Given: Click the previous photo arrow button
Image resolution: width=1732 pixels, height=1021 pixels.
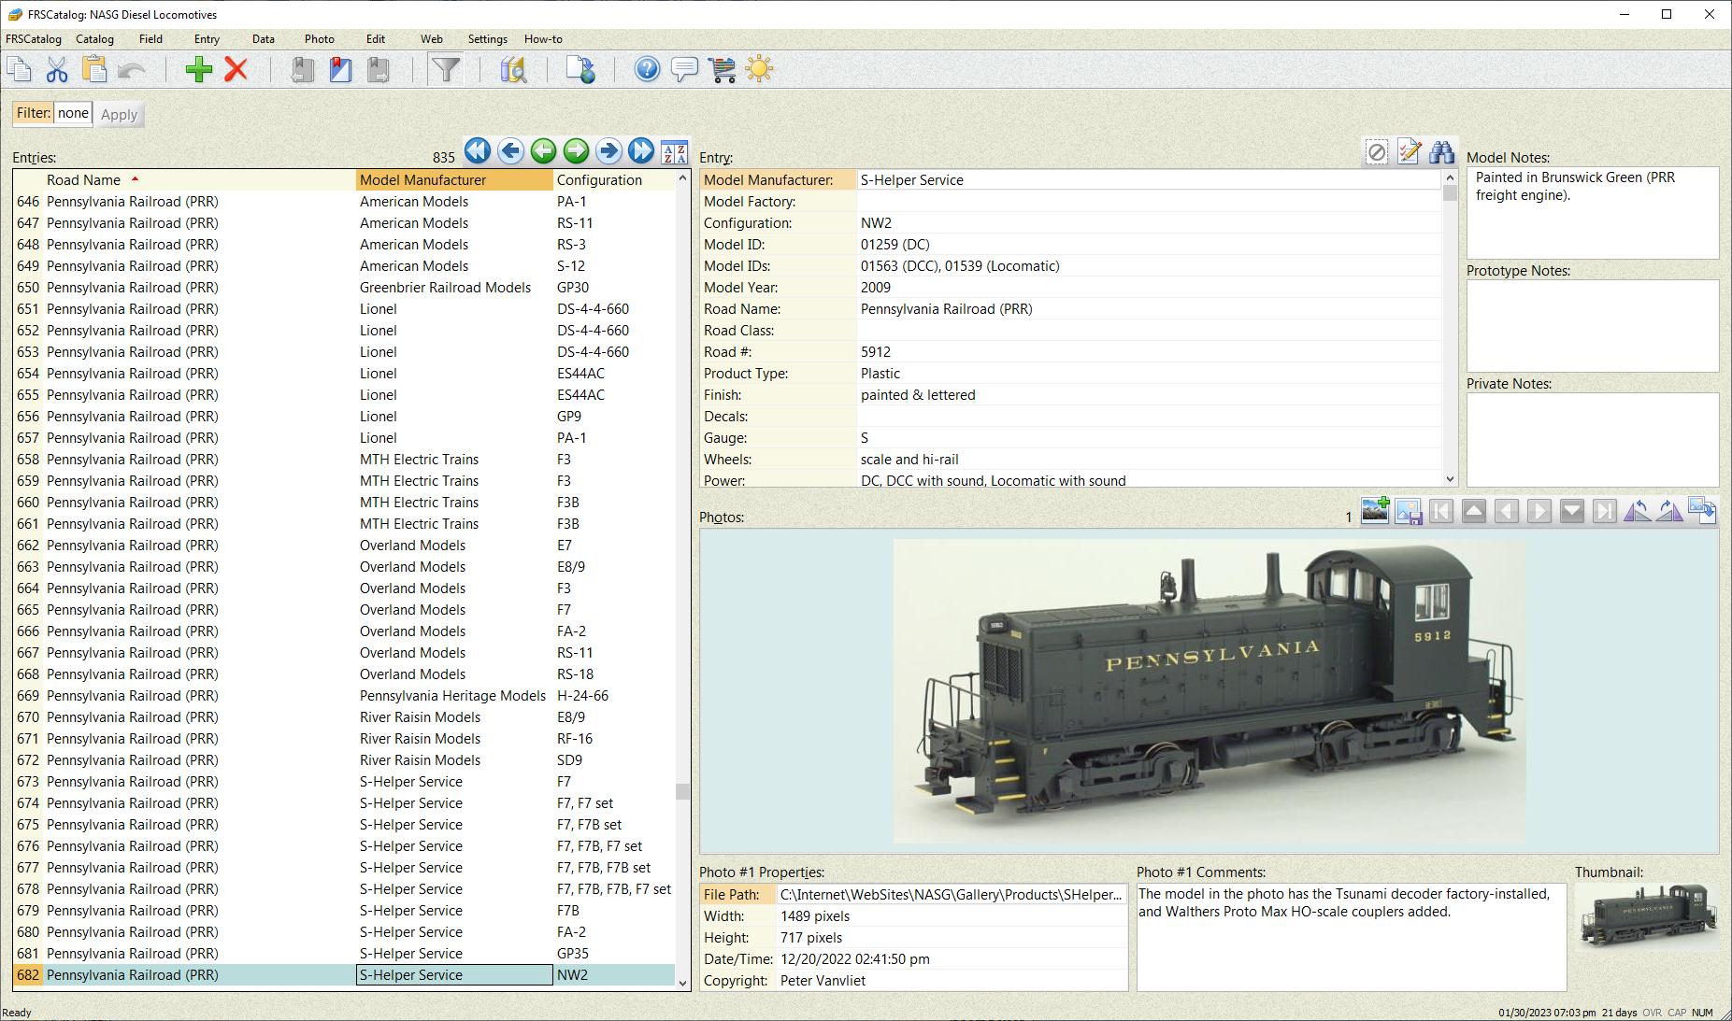Looking at the screenshot, I should coord(1507,510).
